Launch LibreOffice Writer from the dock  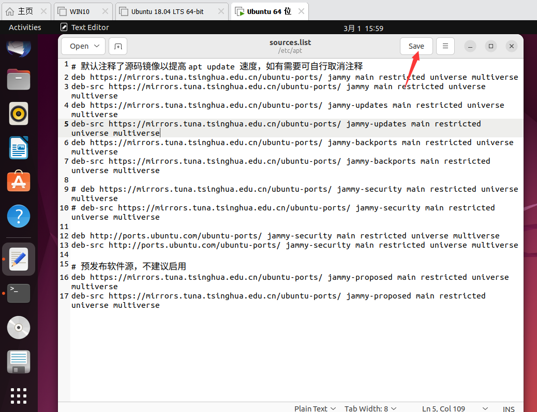click(x=19, y=148)
